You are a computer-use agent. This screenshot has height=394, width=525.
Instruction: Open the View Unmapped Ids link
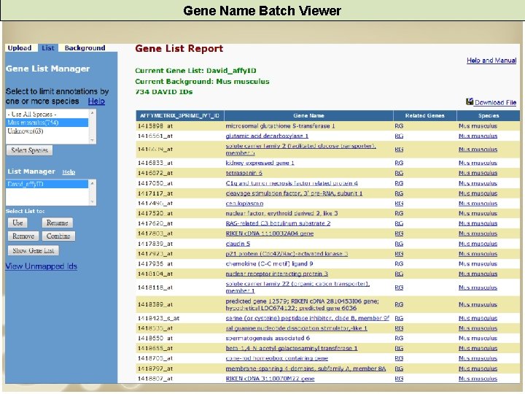pos(41,266)
